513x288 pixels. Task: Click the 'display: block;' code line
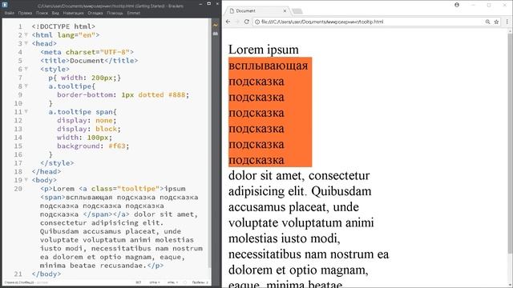(x=89, y=129)
